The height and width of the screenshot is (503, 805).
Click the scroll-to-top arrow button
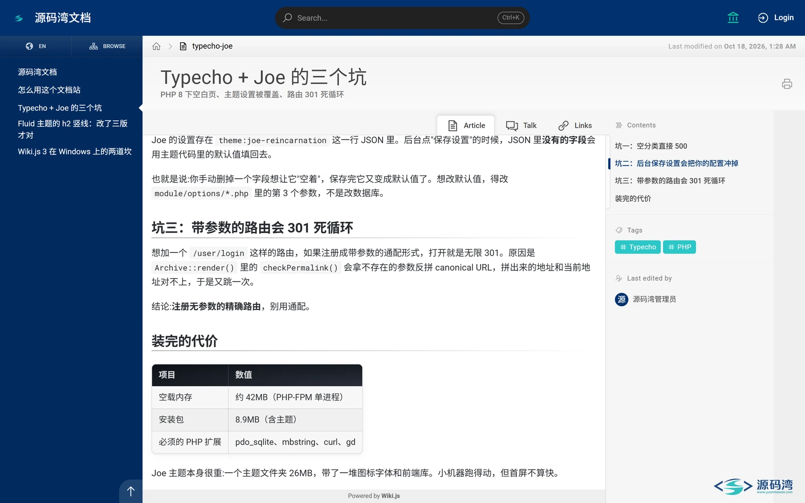click(131, 491)
